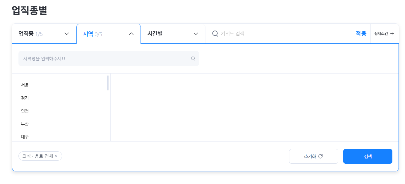Select 대구 in the region list
Image resolution: width=405 pixels, height=184 pixels.
[x=25, y=137]
